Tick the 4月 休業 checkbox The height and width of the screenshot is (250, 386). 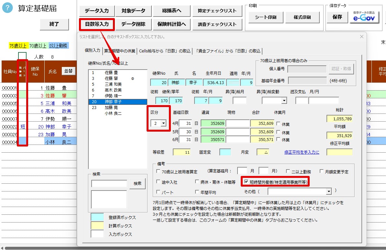tap(278, 124)
